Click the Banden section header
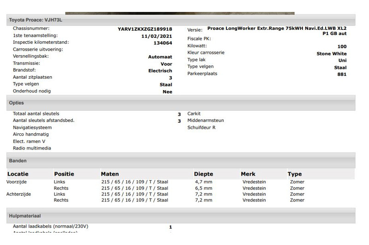 18,161
